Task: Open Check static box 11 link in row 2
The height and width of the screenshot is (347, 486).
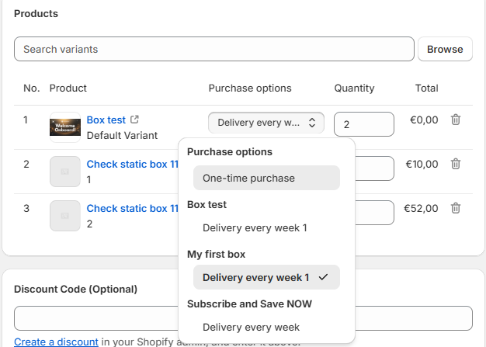Action: [x=132, y=164]
